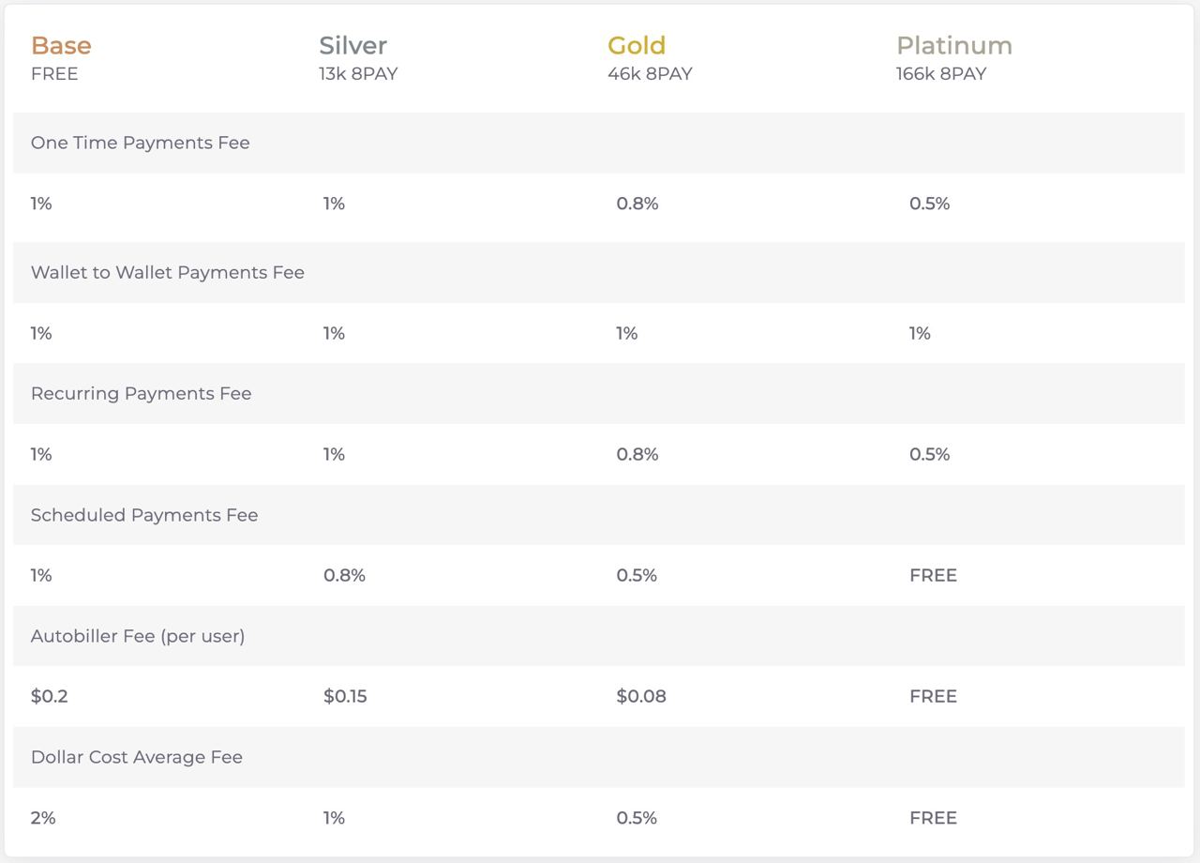Screen dimensions: 1200x863
Task: Click the Recurring Payments Fee header
Action: pos(141,393)
